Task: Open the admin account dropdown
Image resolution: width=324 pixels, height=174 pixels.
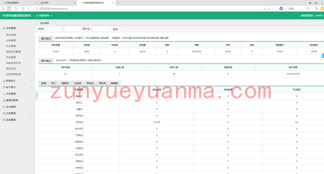Action: [x=319, y=16]
